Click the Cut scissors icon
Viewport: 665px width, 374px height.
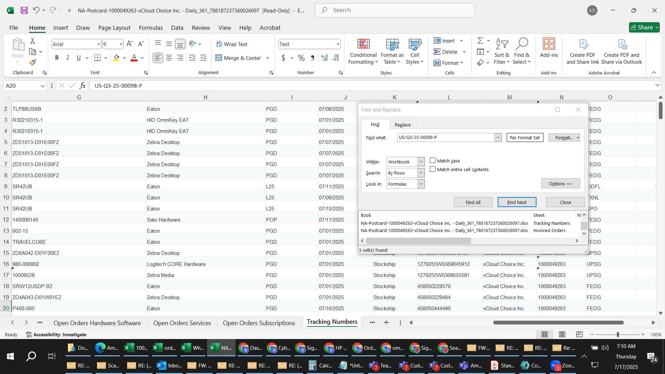tap(33, 41)
